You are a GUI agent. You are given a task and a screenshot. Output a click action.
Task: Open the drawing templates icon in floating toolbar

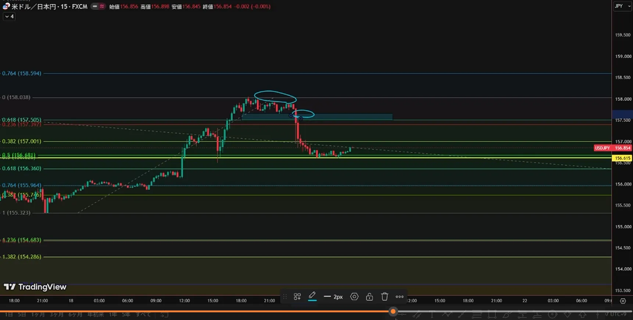click(297, 297)
